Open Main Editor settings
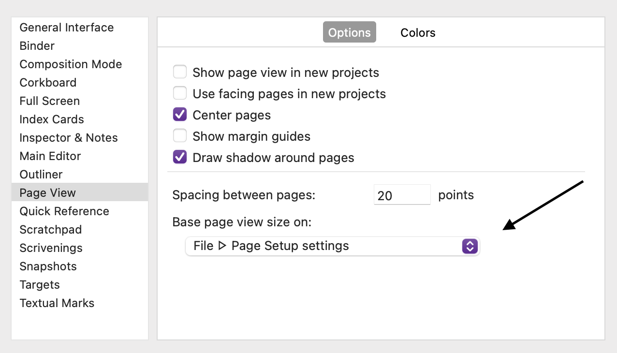Image resolution: width=617 pixels, height=353 pixels. click(x=80, y=156)
